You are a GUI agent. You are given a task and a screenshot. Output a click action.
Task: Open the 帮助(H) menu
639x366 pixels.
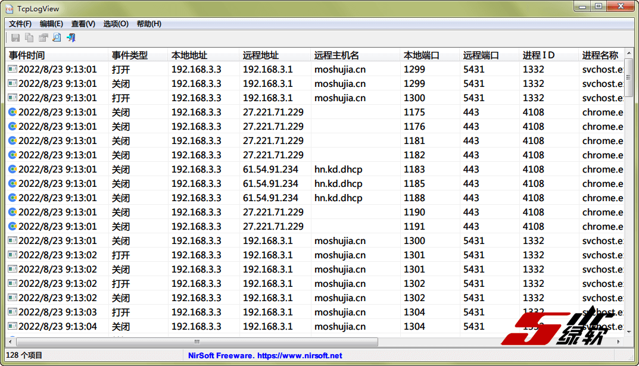[x=149, y=24]
